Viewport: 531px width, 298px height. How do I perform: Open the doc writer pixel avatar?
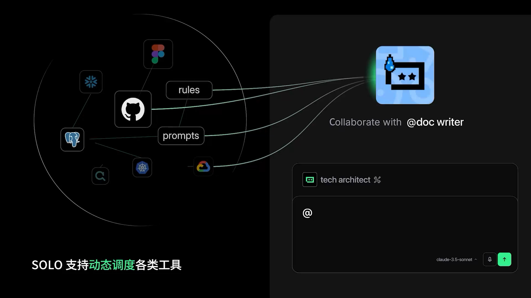405,75
